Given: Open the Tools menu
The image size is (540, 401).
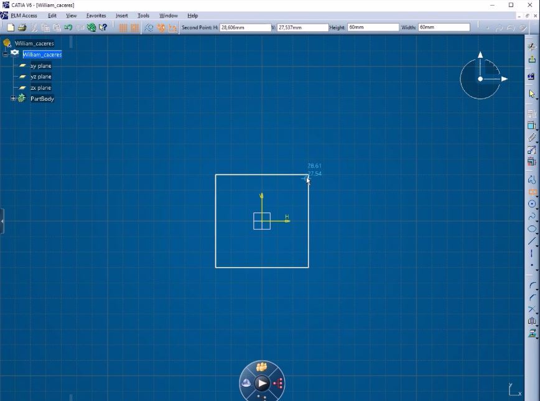Looking at the screenshot, I should click(x=143, y=16).
